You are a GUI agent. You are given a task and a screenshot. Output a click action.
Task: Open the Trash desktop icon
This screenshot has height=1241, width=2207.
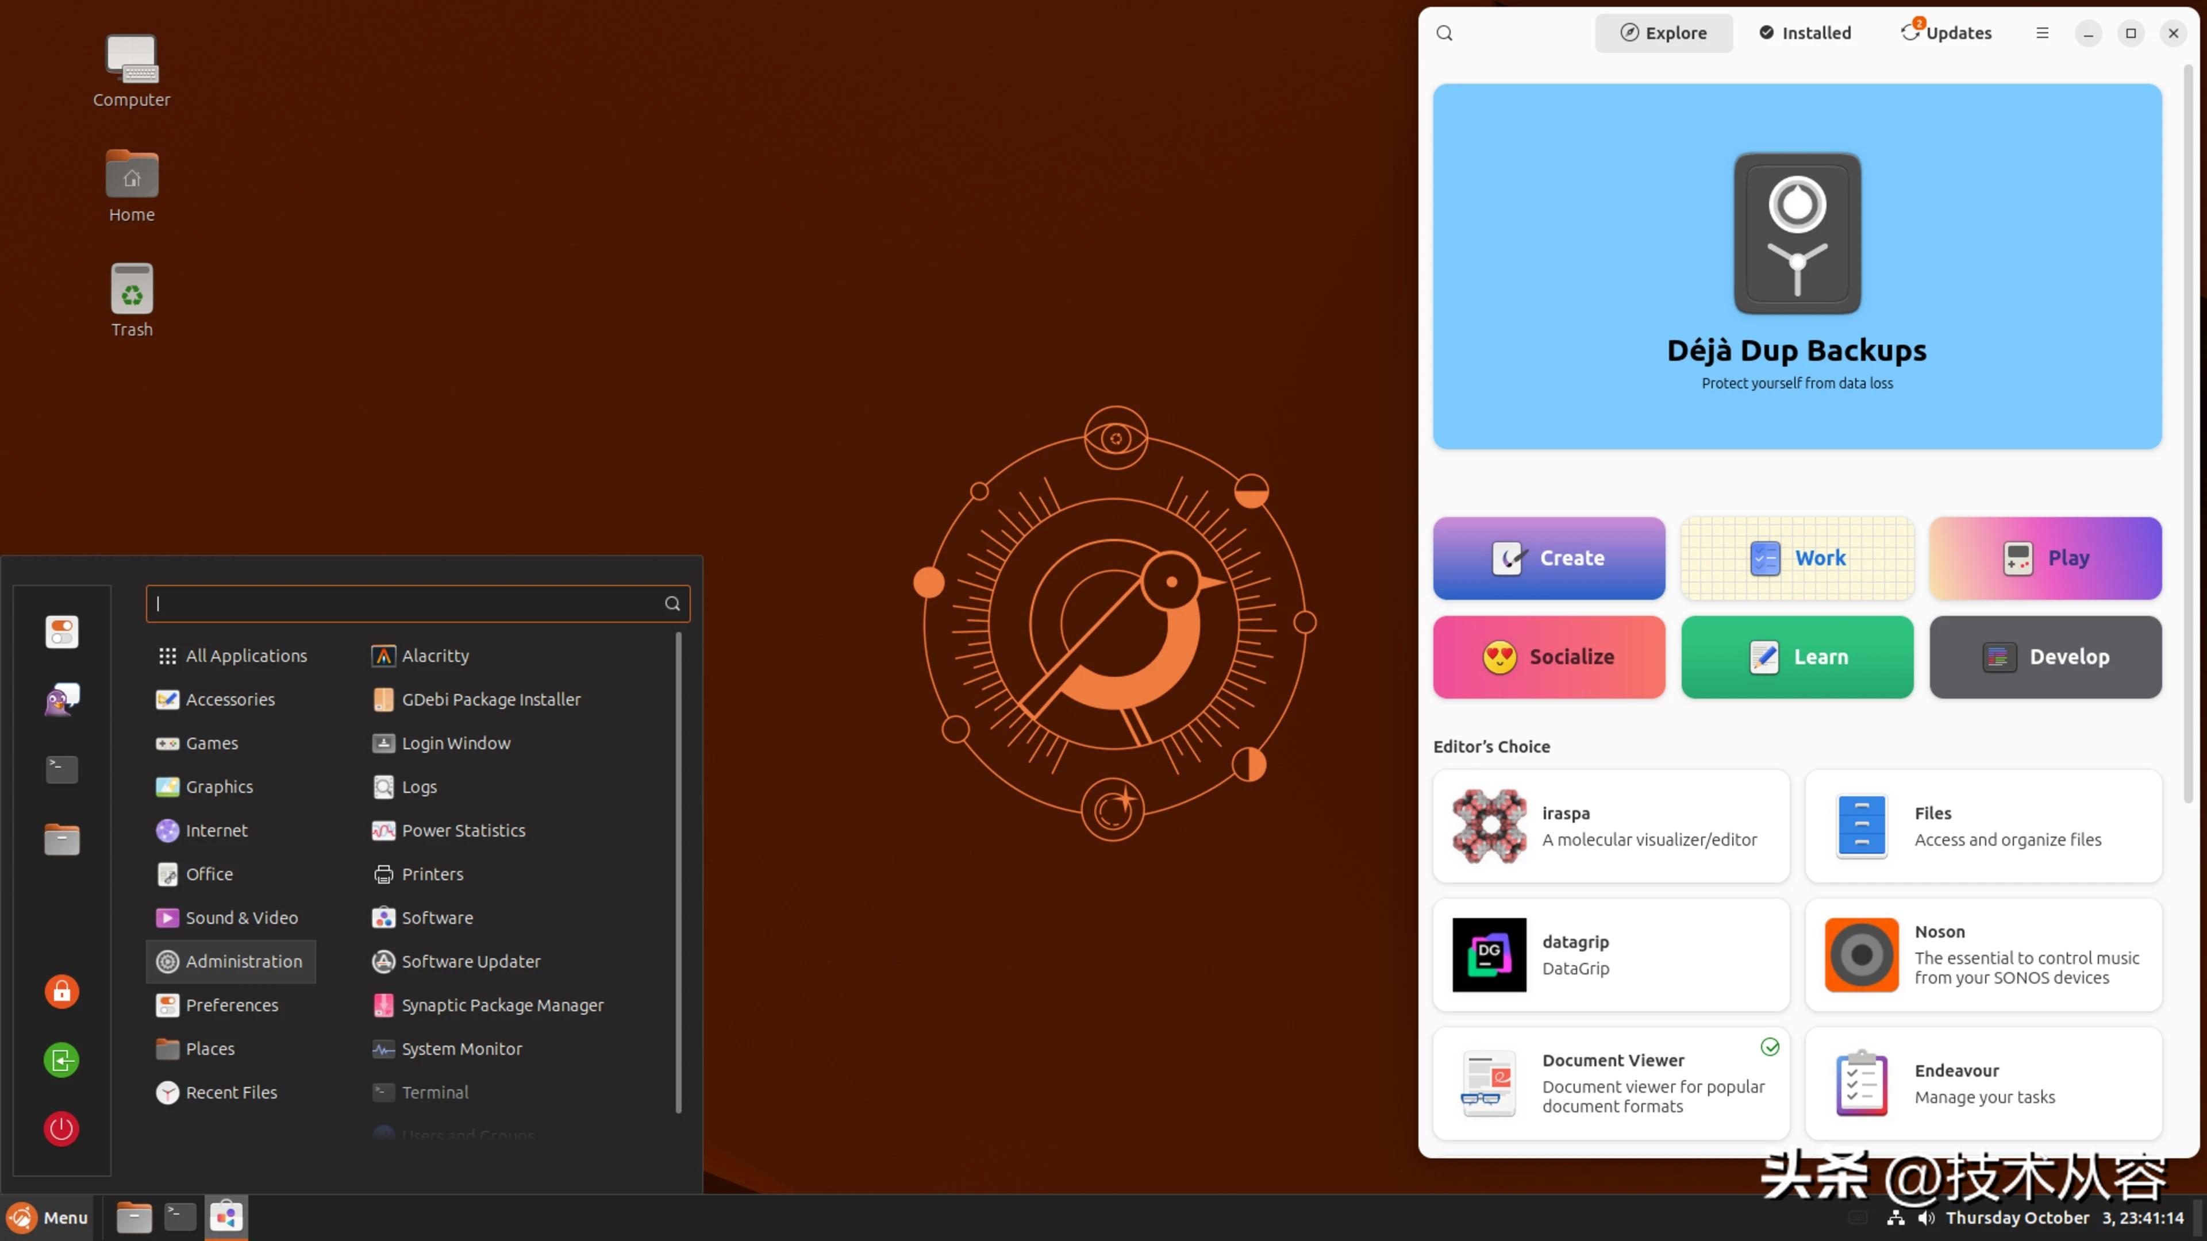point(131,300)
